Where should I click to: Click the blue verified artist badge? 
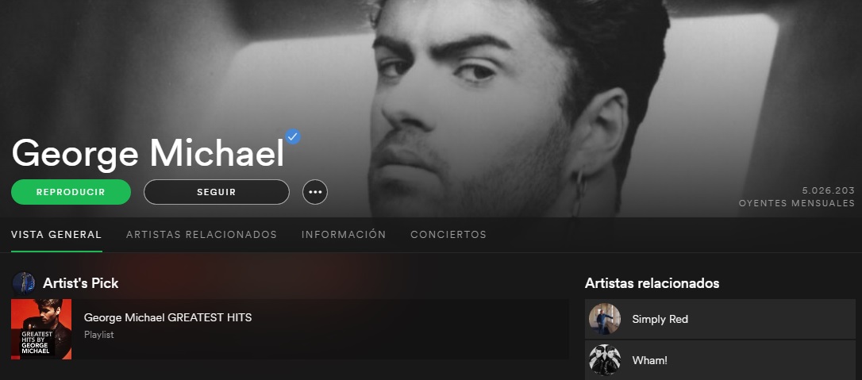(292, 136)
